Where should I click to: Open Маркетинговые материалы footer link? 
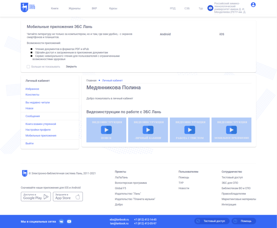239,199
